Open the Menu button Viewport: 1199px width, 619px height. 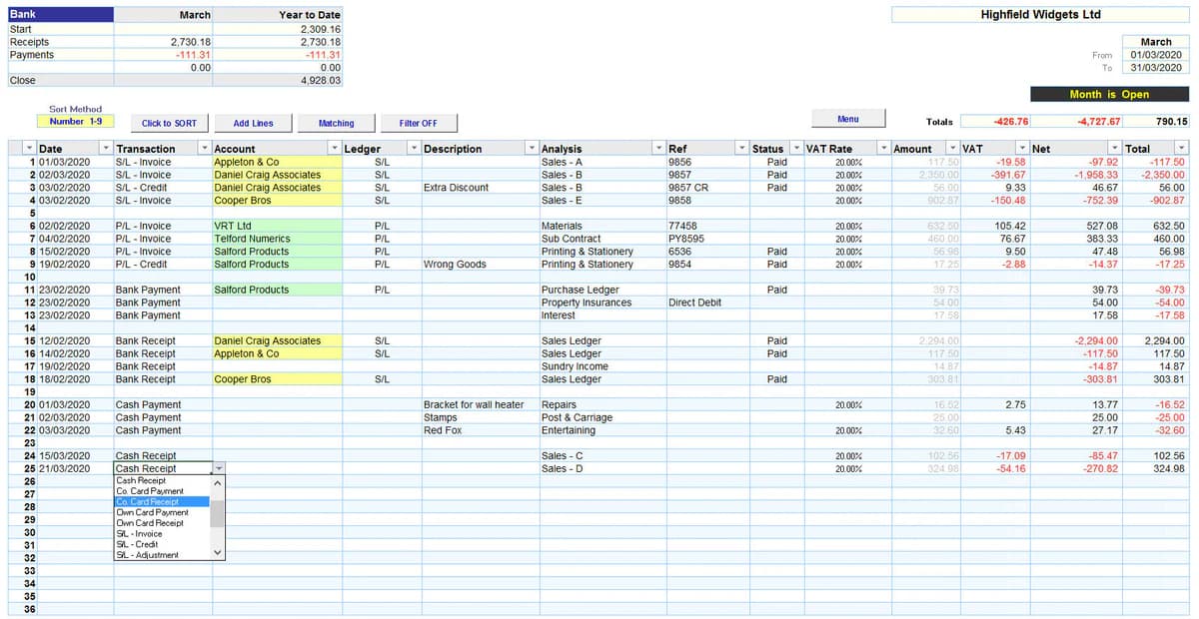(x=848, y=119)
